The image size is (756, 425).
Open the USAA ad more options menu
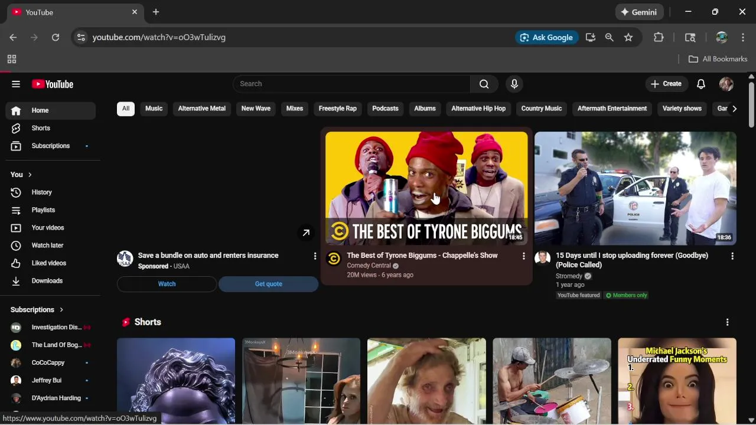coord(315,256)
